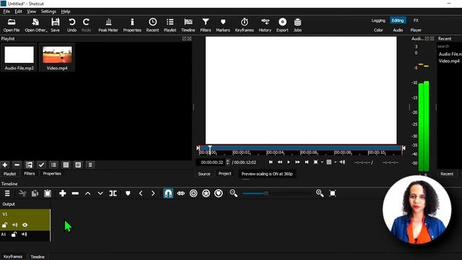
Task: Click the timeline zoom slider
Action: click(x=276, y=194)
